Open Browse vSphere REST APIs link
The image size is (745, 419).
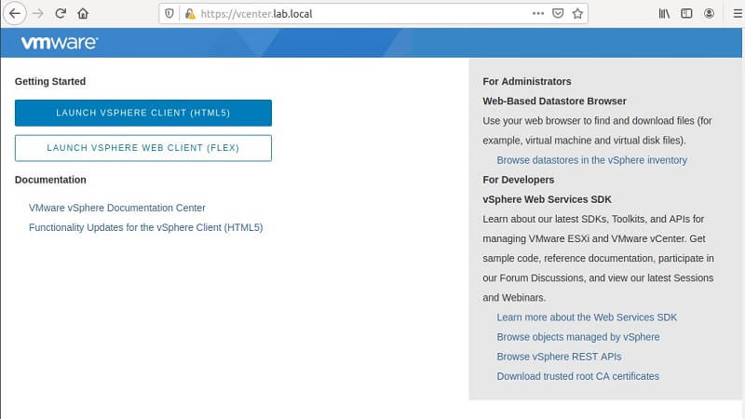pyautogui.click(x=559, y=357)
